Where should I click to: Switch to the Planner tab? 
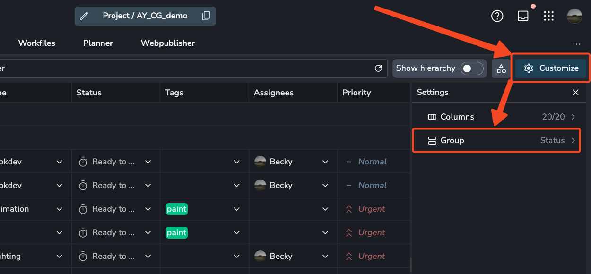pos(98,43)
